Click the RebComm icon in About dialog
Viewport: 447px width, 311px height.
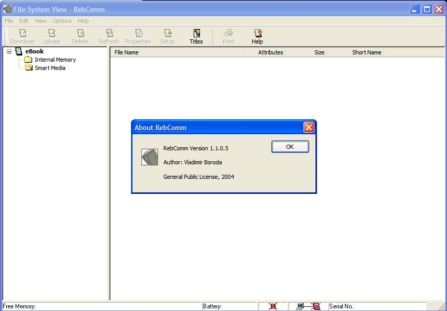pos(150,157)
